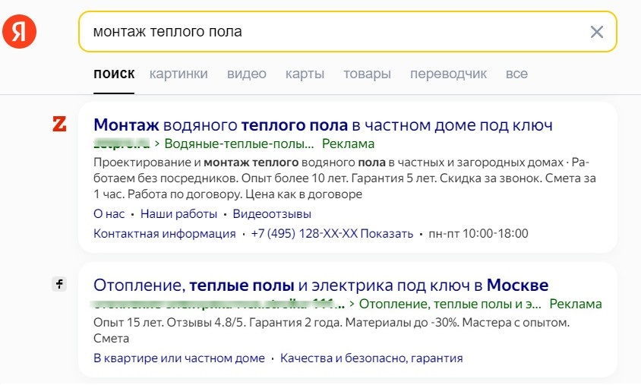Open the Наши работы sitelink

[x=178, y=214]
